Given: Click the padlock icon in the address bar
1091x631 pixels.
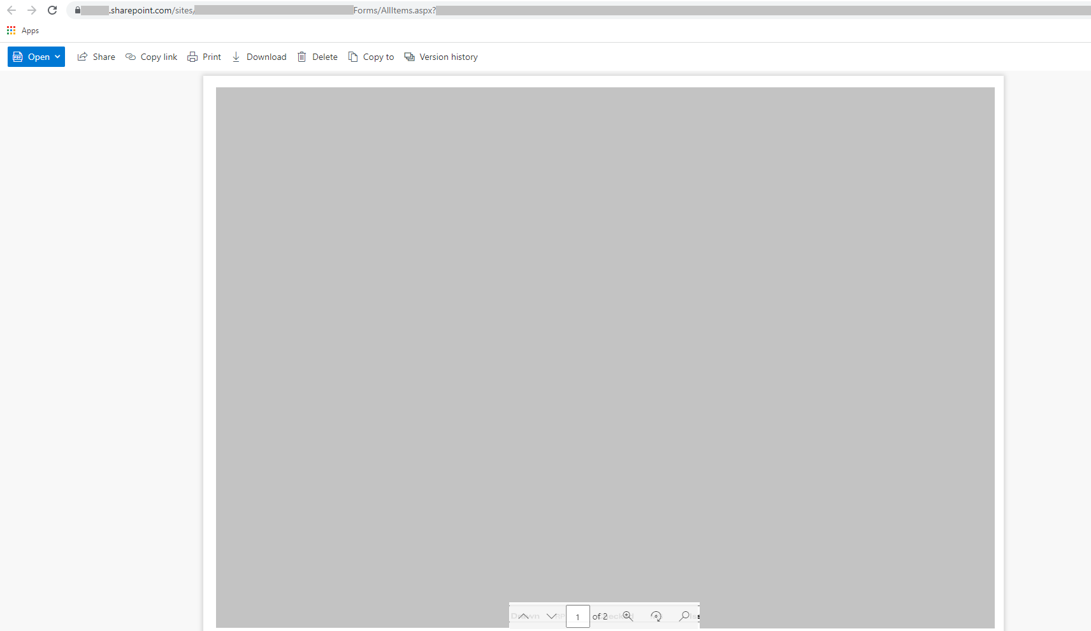Looking at the screenshot, I should tap(77, 10).
